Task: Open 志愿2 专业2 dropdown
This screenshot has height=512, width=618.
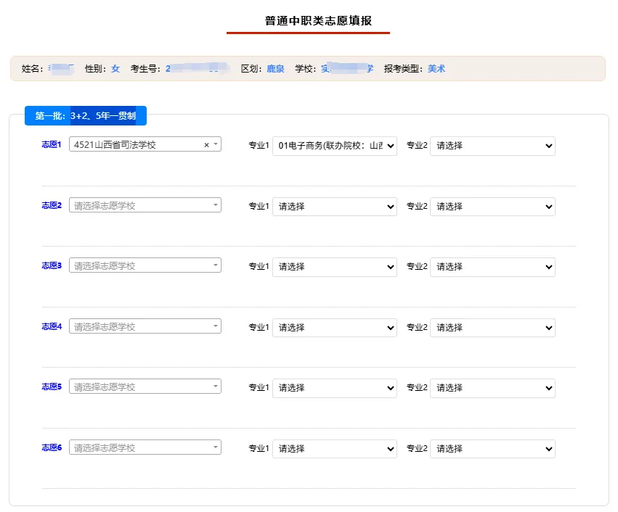Action: pyautogui.click(x=492, y=207)
